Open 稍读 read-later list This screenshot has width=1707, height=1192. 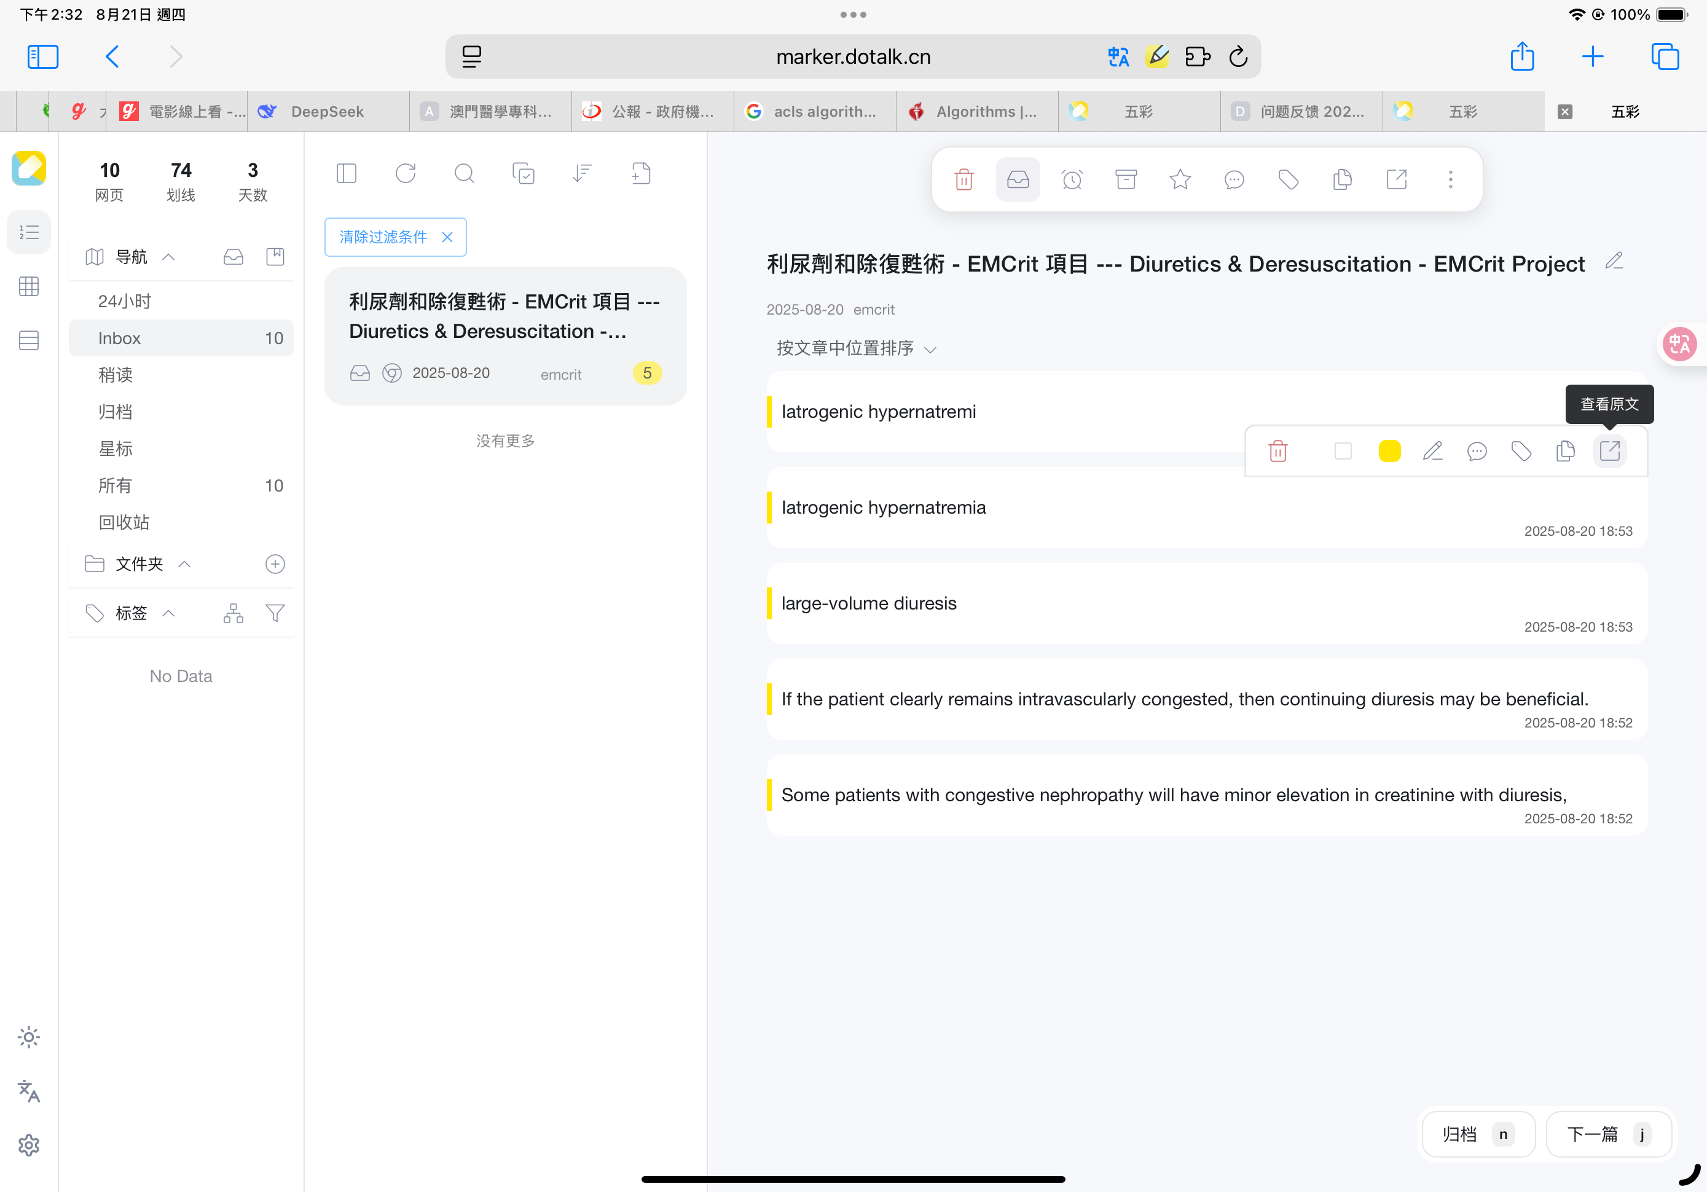click(181, 375)
